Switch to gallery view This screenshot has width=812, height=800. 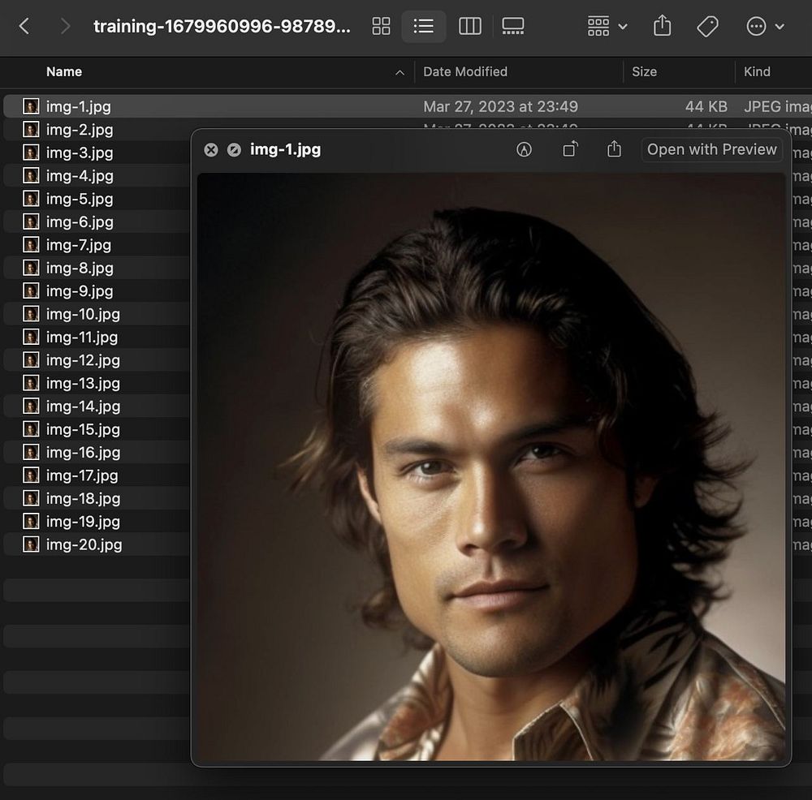click(x=513, y=27)
